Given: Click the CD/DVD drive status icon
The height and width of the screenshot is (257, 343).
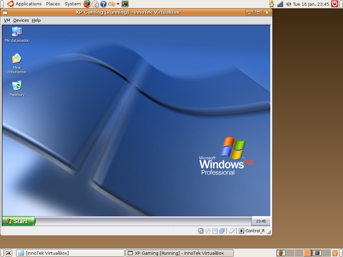Looking at the screenshot, I should click(x=208, y=231).
